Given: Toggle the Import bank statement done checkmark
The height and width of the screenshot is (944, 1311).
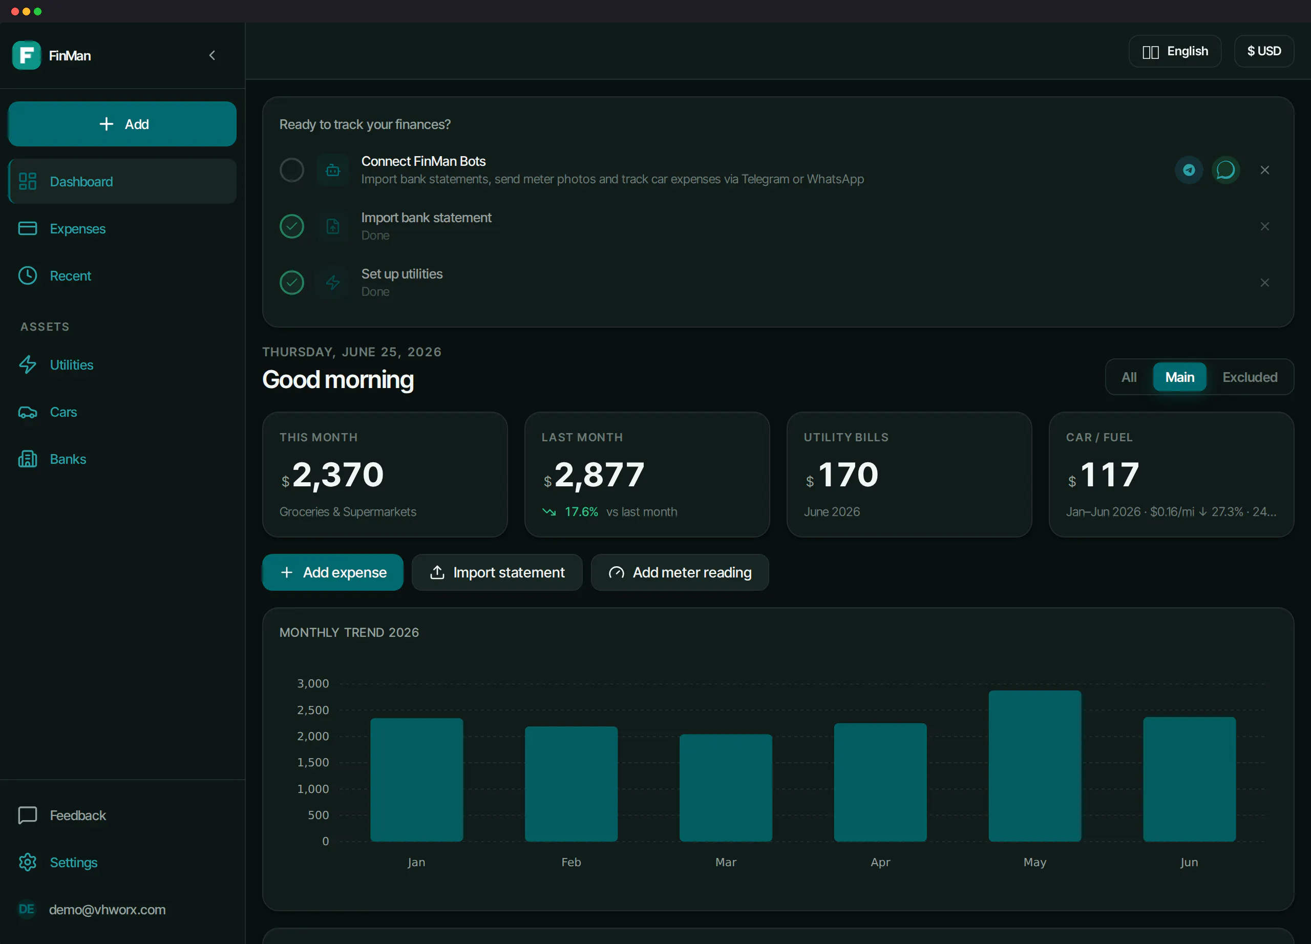Looking at the screenshot, I should (x=292, y=226).
